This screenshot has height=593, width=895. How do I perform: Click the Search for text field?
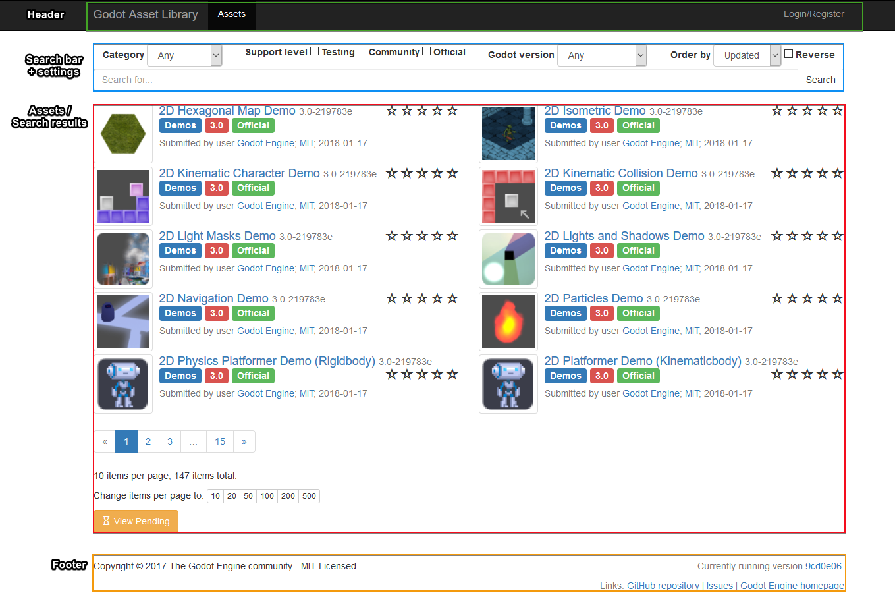(x=445, y=80)
